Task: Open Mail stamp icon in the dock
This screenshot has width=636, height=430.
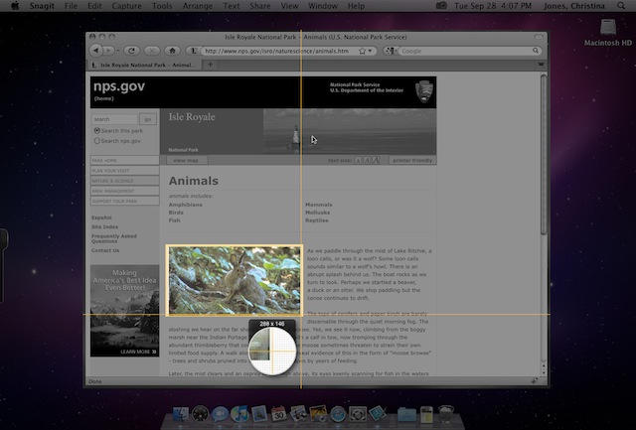Action: (259, 414)
